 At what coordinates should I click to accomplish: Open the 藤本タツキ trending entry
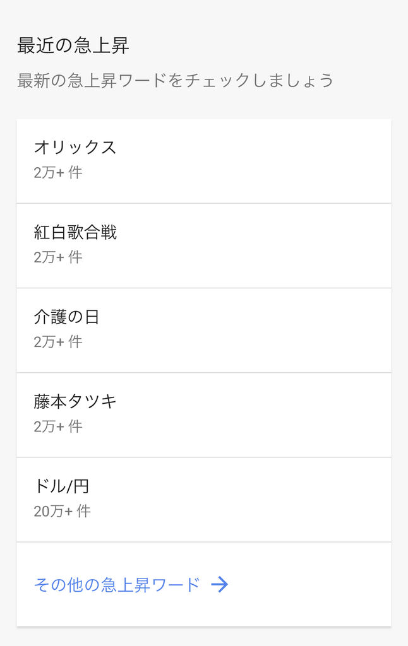pos(75,401)
